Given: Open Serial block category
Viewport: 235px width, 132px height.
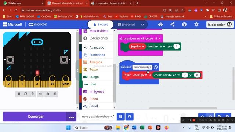Looking at the screenshot, I should click(x=97, y=106).
